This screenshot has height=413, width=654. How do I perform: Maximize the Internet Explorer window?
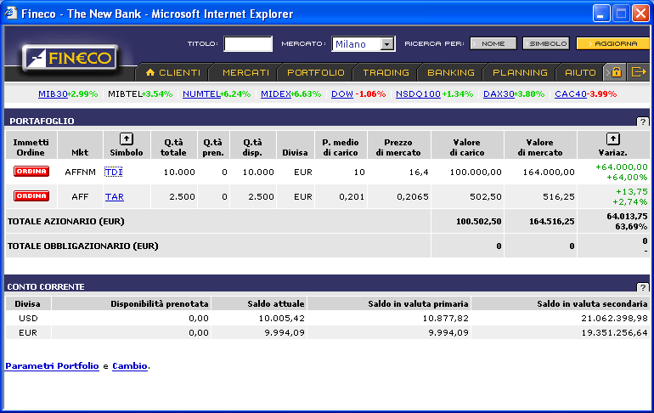[x=621, y=14]
